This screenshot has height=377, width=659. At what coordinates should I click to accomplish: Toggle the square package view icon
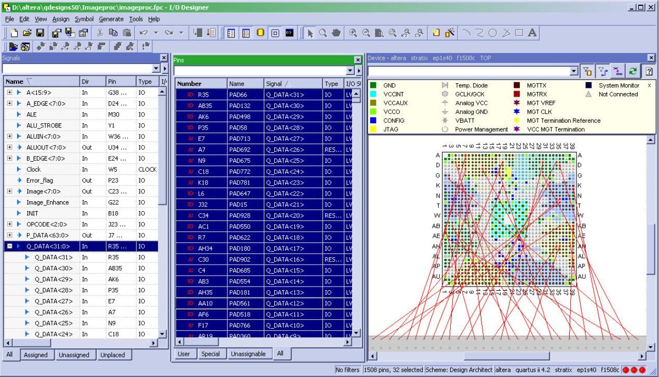coord(275,33)
